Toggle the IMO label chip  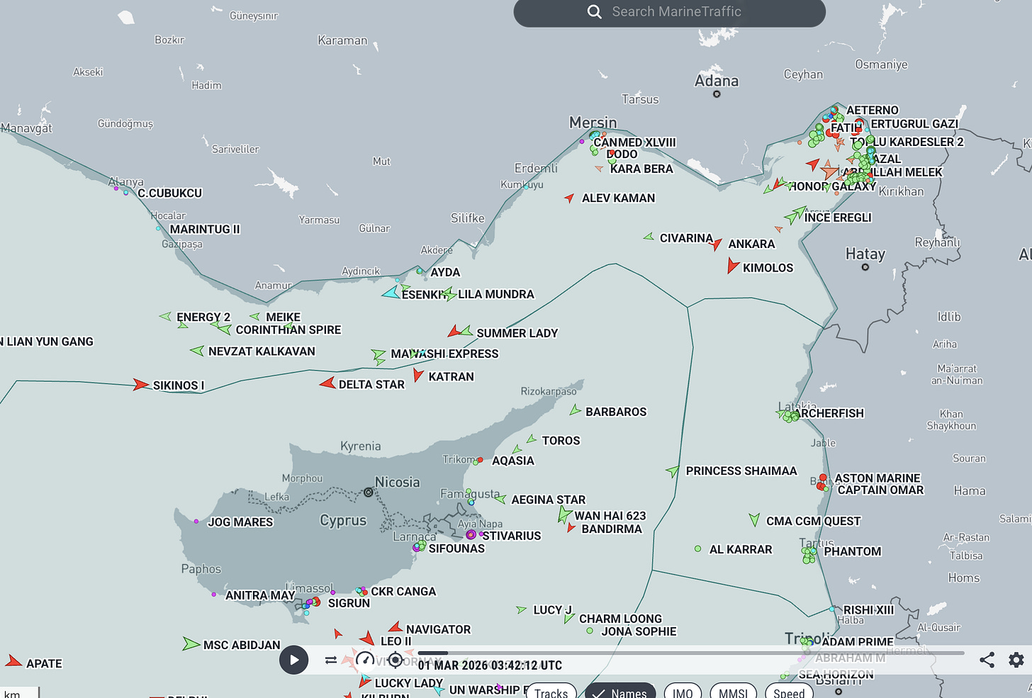pos(683,692)
